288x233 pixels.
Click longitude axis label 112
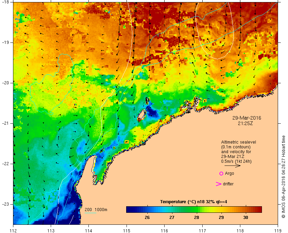click(x=13, y=231)
